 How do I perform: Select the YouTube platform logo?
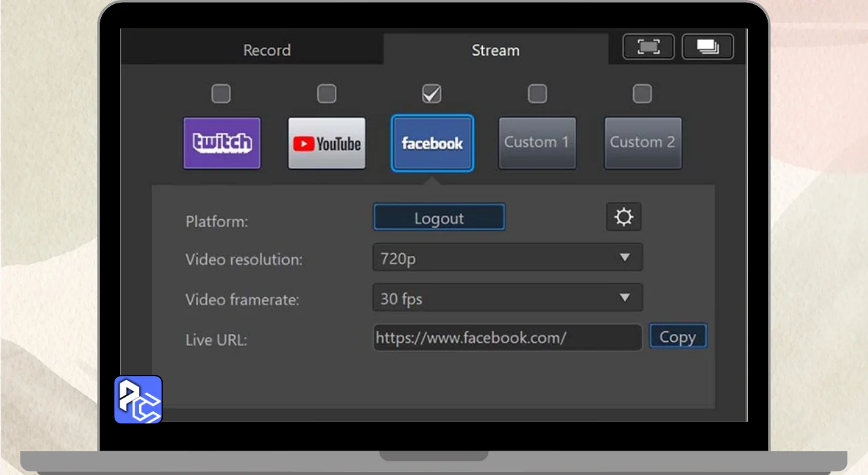pyautogui.click(x=327, y=143)
